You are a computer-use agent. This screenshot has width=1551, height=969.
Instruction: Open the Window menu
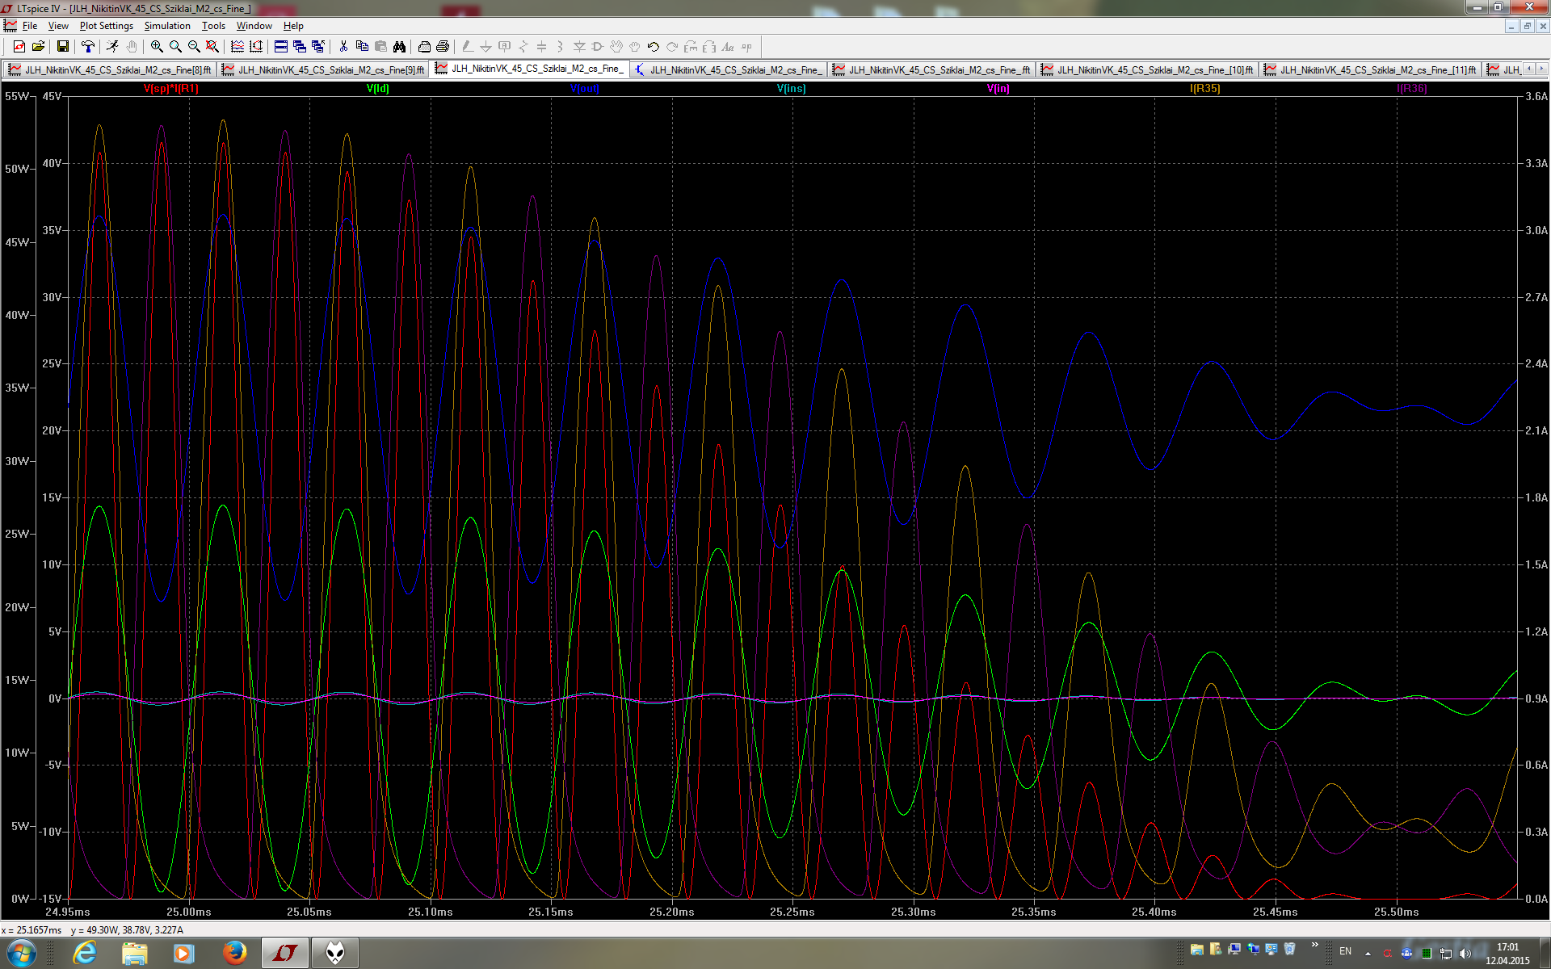click(254, 26)
